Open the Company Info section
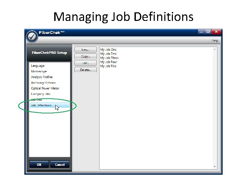247x185 pixels. pyautogui.click(x=40, y=94)
